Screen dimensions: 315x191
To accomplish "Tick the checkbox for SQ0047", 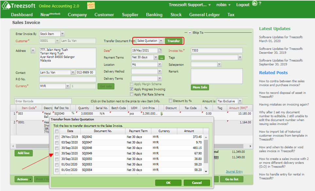I will [x=57, y=143].
